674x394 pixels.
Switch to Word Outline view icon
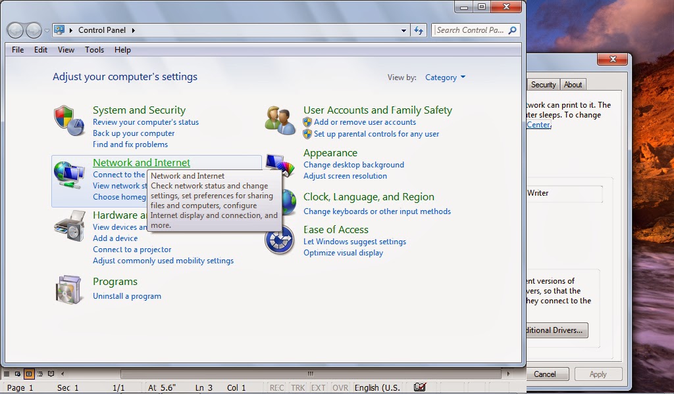tap(40, 374)
